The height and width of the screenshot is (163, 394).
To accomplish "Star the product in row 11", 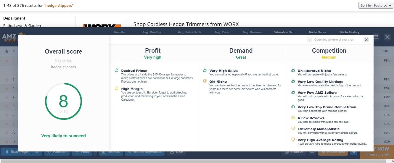I will tap(7, 142).
